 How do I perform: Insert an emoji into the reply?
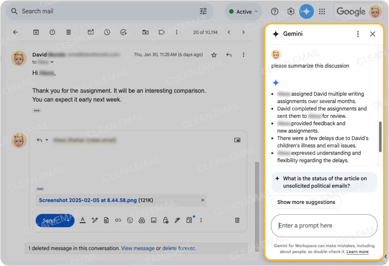click(130, 220)
